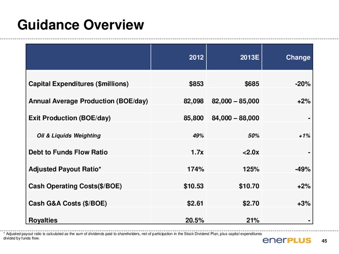339x254 pixels.
Task: Select the '2012' column header
Action: [x=196, y=57]
